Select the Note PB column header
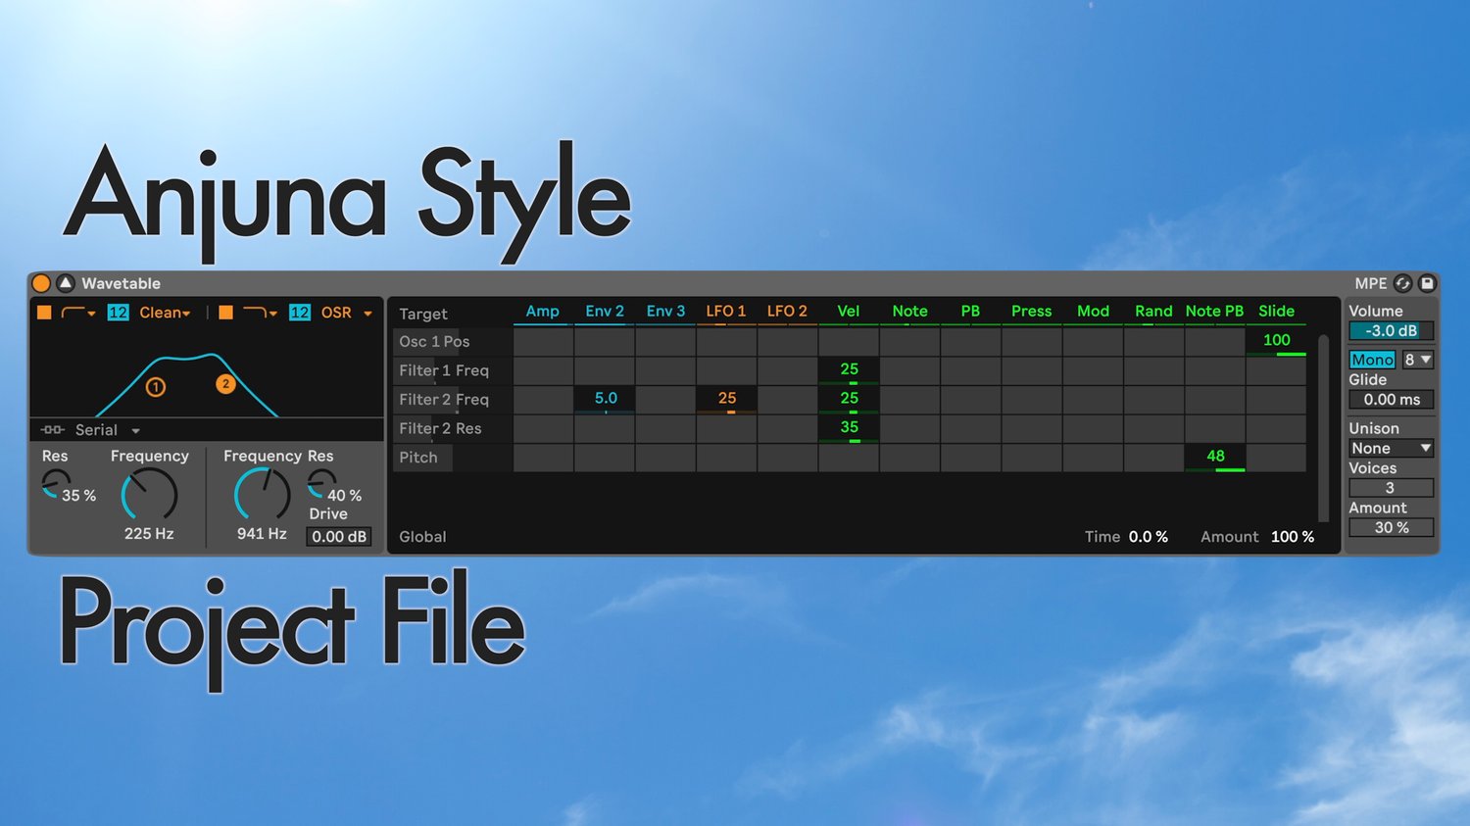Screen dimensions: 1470x826 [1214, 312]
